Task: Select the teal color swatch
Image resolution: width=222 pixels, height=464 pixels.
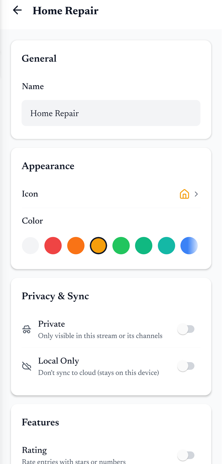Action: click(166, 246)
